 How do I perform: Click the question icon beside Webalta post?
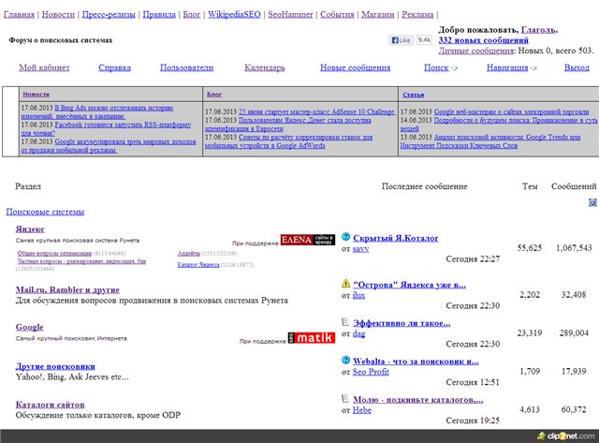[x=345, y=361]
